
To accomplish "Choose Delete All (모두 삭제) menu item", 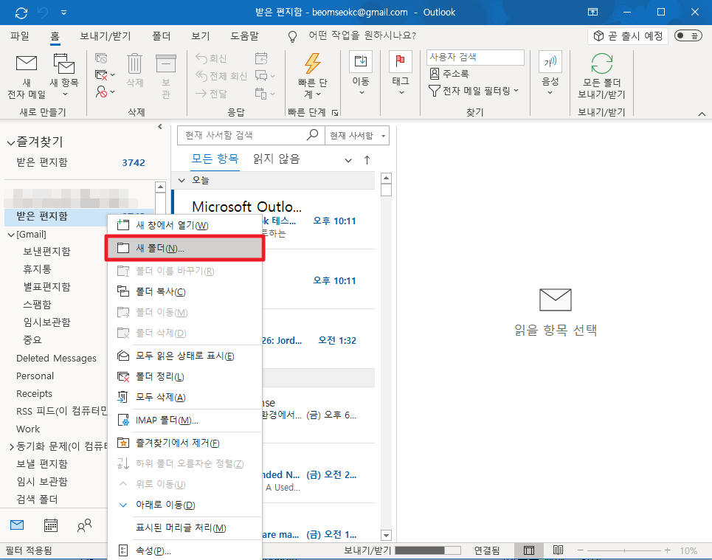I will click(184, 398).
